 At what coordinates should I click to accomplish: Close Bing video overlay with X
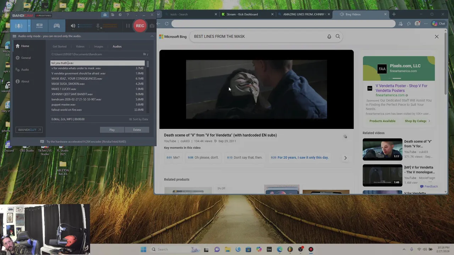point(437,36)
